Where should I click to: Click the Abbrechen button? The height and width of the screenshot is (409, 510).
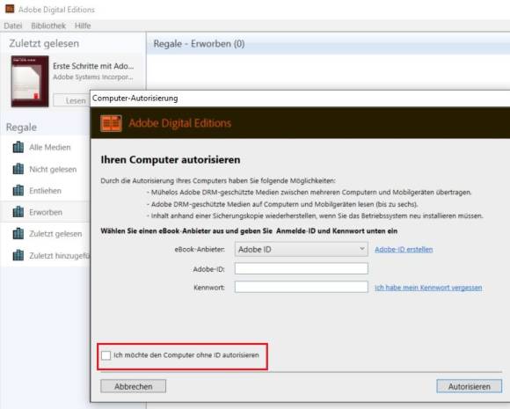[x=133, y=386]
